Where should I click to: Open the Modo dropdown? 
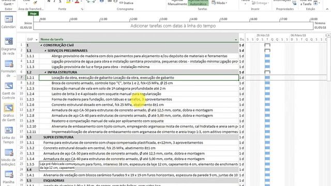[219, 3]
